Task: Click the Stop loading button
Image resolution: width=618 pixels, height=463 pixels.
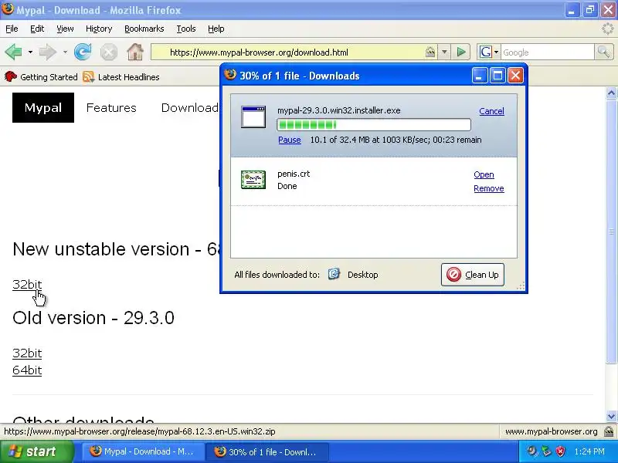Action: coord(108,52)
